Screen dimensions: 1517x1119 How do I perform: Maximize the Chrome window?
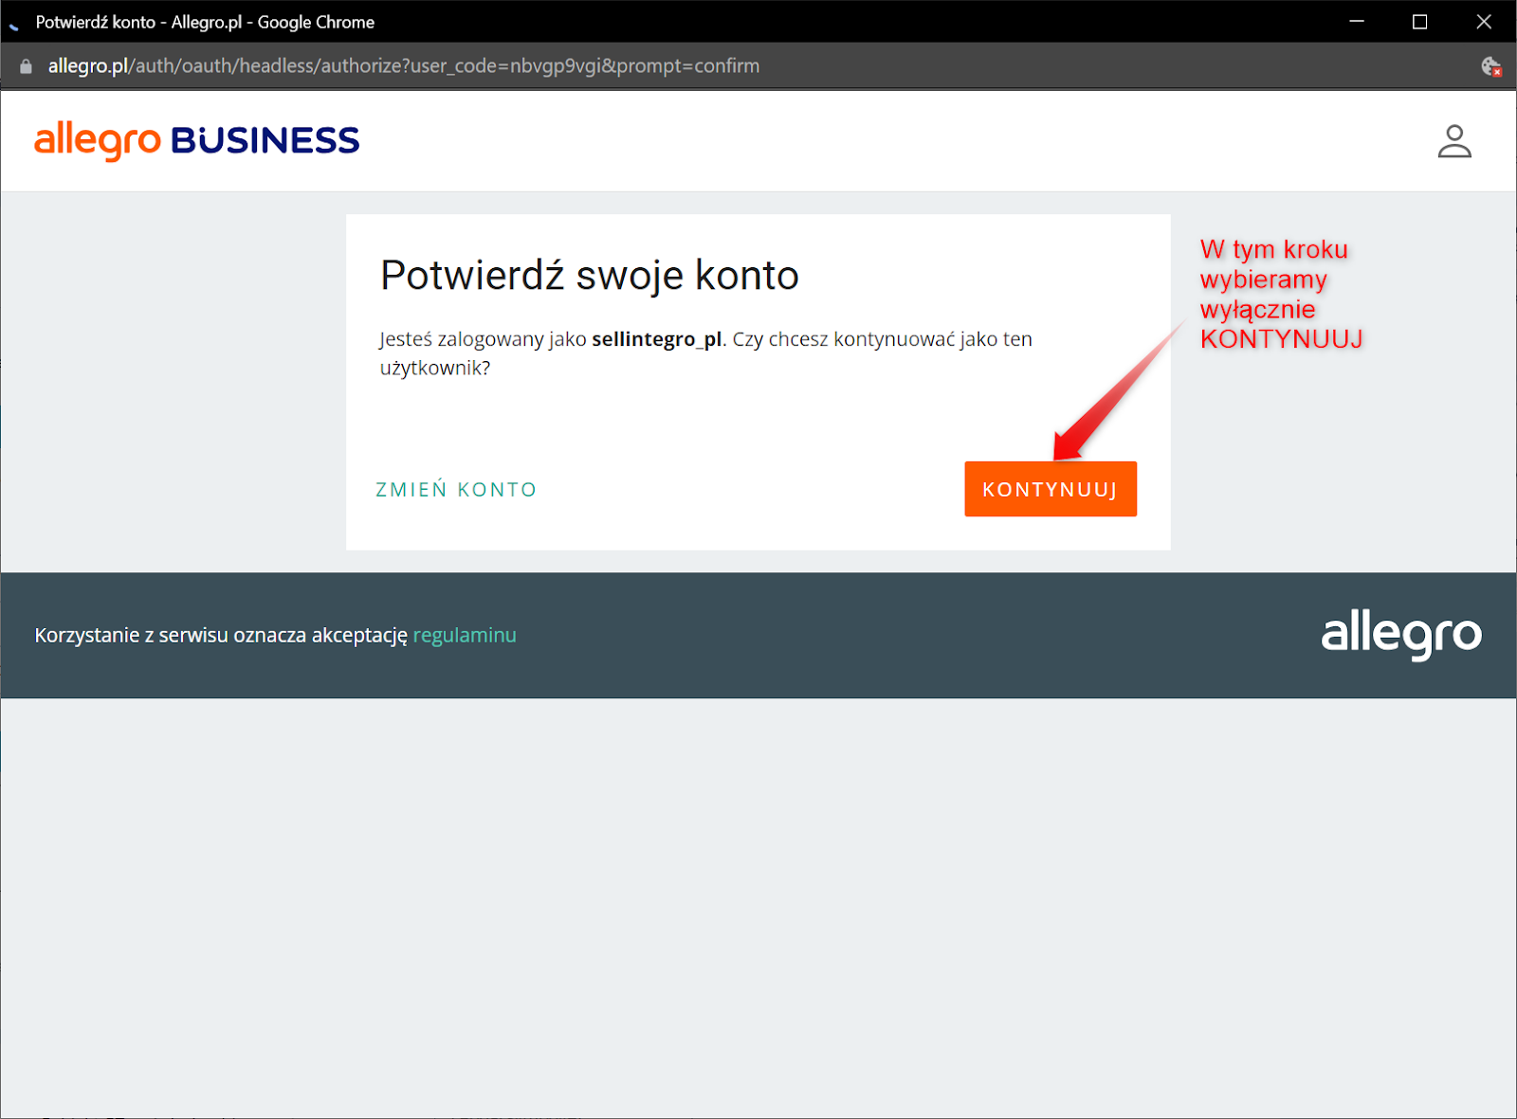pos(1419,22)
